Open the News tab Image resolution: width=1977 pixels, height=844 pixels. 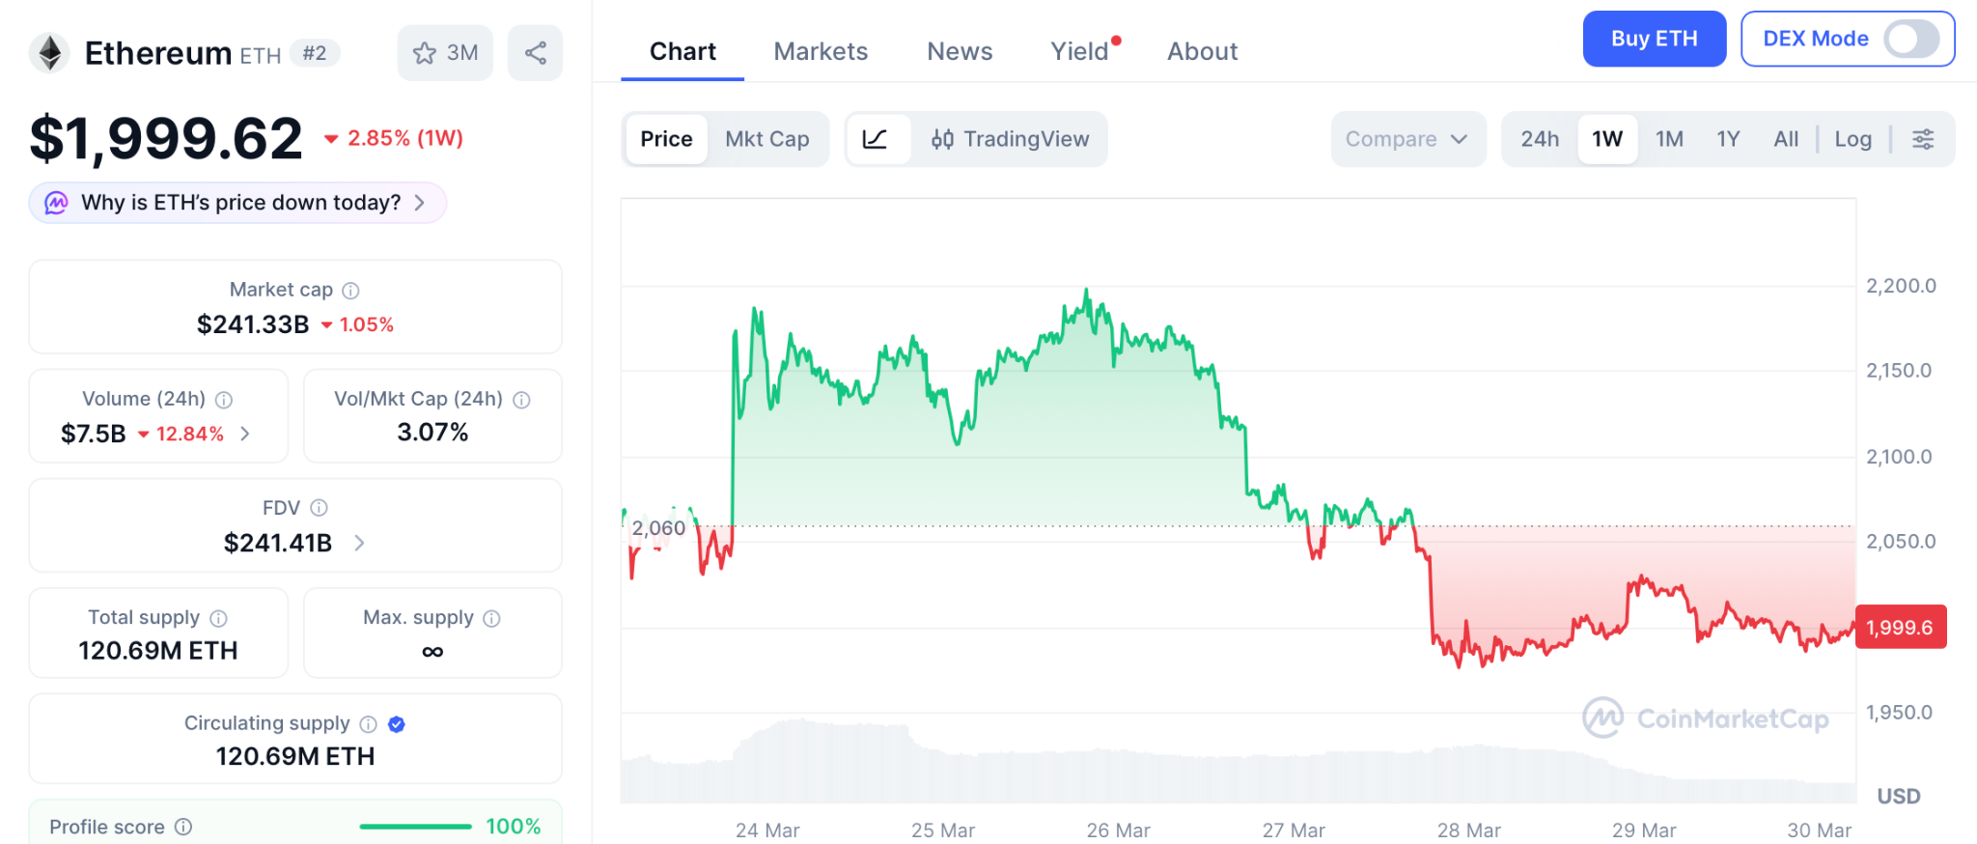tap(960, 51)
